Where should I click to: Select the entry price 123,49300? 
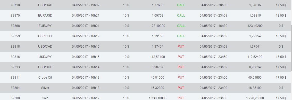pyautogui.click(x=157, y=26)
